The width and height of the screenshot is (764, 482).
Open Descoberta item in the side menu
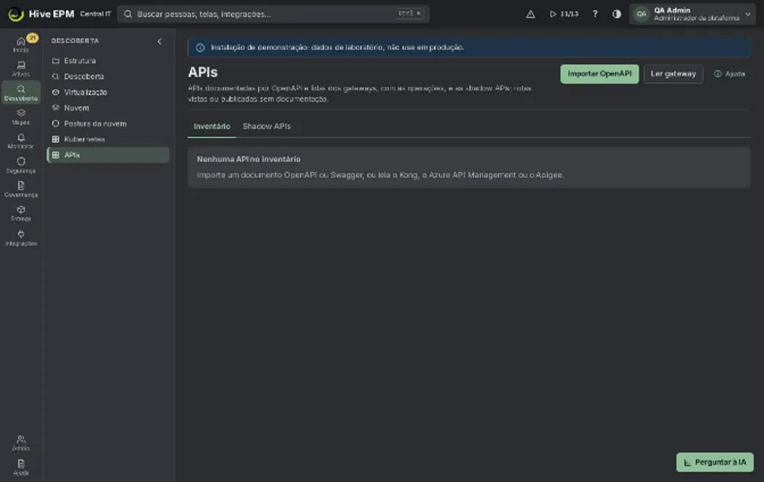coord(107,76)
